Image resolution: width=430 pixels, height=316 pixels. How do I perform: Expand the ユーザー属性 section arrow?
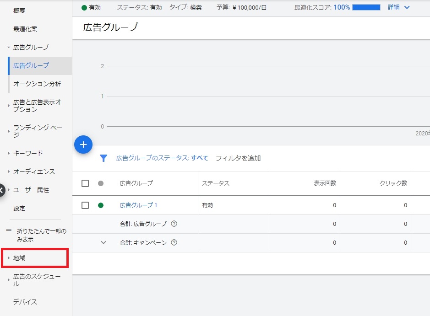click(9, 190)
